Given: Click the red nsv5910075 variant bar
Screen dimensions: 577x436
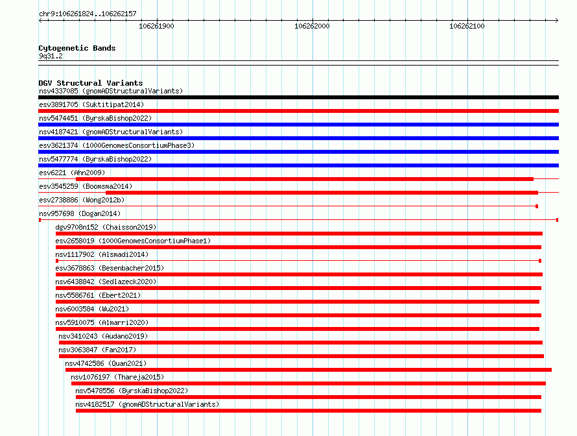Looking at the screenshot, I should click(x=298, y=329).
